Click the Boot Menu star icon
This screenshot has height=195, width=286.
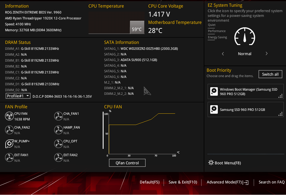(211, 163)
